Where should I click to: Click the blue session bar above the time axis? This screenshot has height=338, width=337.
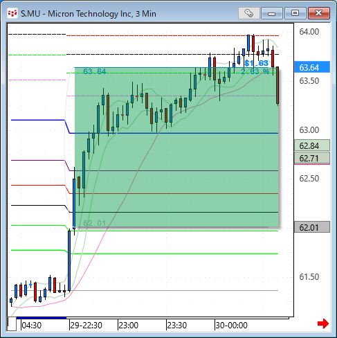(42, 318)
